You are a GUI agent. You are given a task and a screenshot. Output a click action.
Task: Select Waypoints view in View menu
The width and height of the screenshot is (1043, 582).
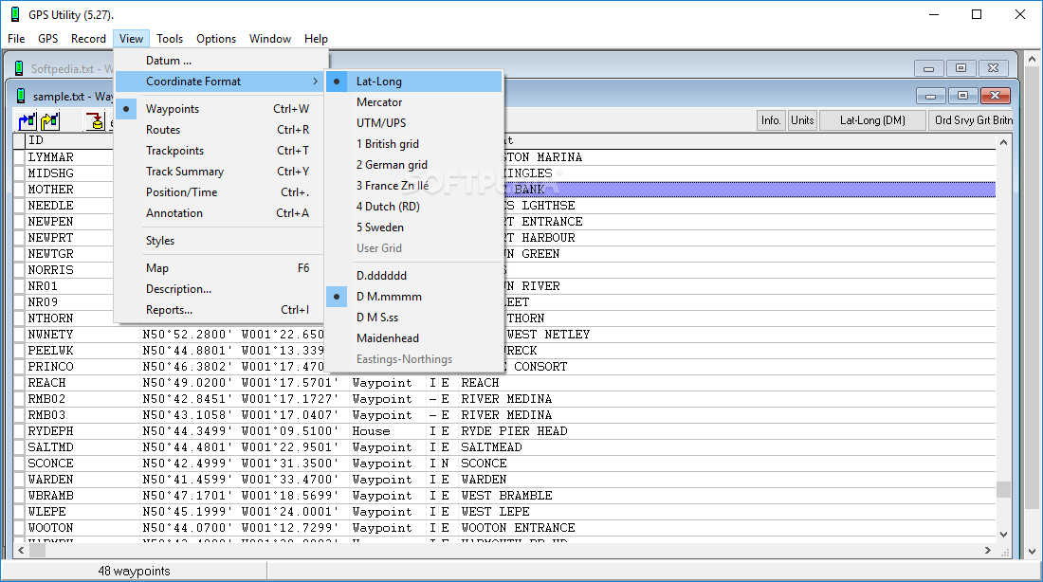pyautogui.click(x=220, y=108)
